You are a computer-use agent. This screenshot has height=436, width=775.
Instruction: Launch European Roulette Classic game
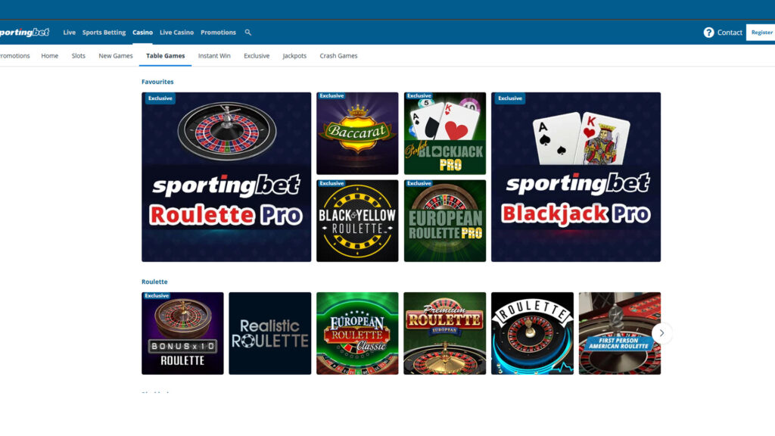357,333
